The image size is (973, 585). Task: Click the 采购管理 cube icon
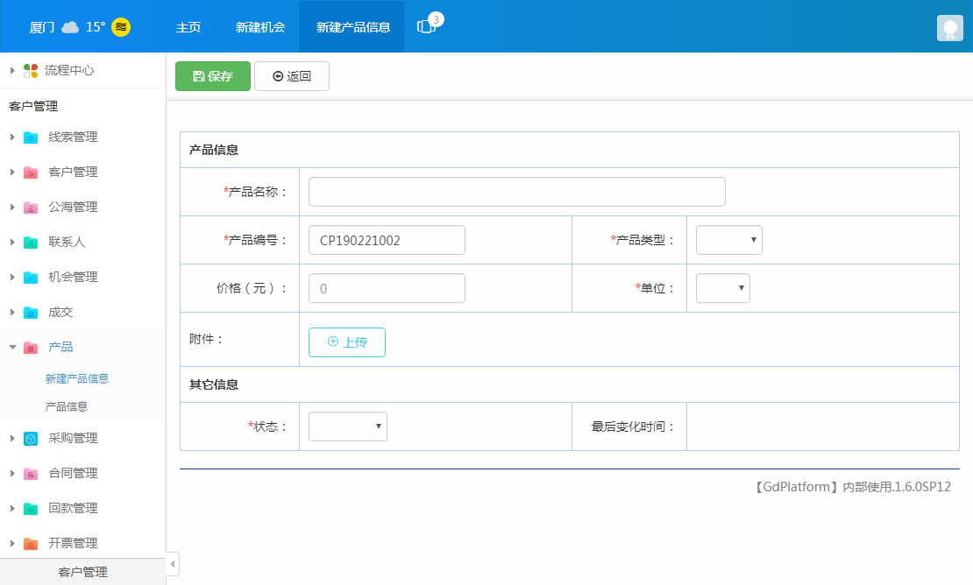pyautogui.click(x=31, y=439)
